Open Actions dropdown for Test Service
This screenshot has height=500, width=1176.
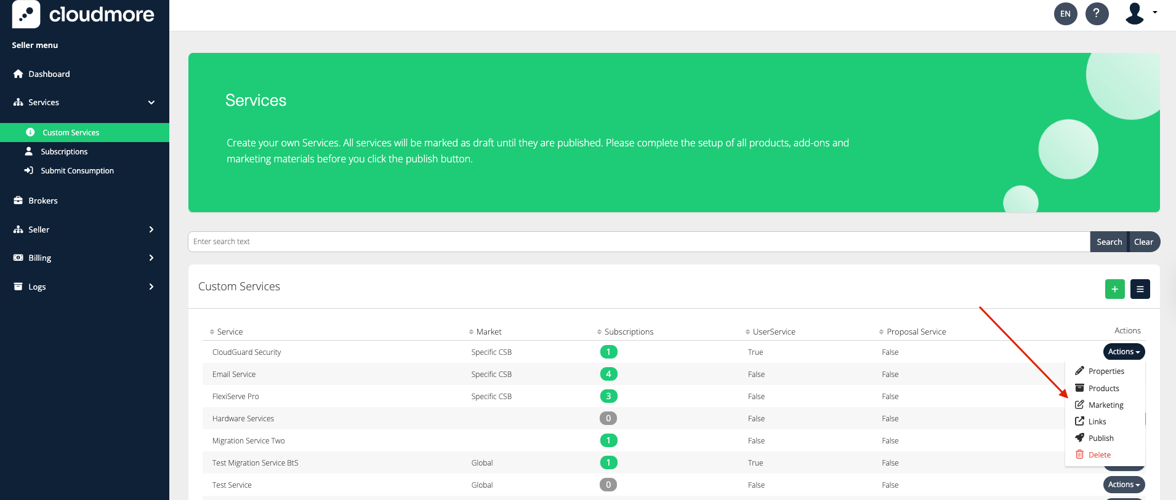pyautogui.click(x=1124, y=485)
